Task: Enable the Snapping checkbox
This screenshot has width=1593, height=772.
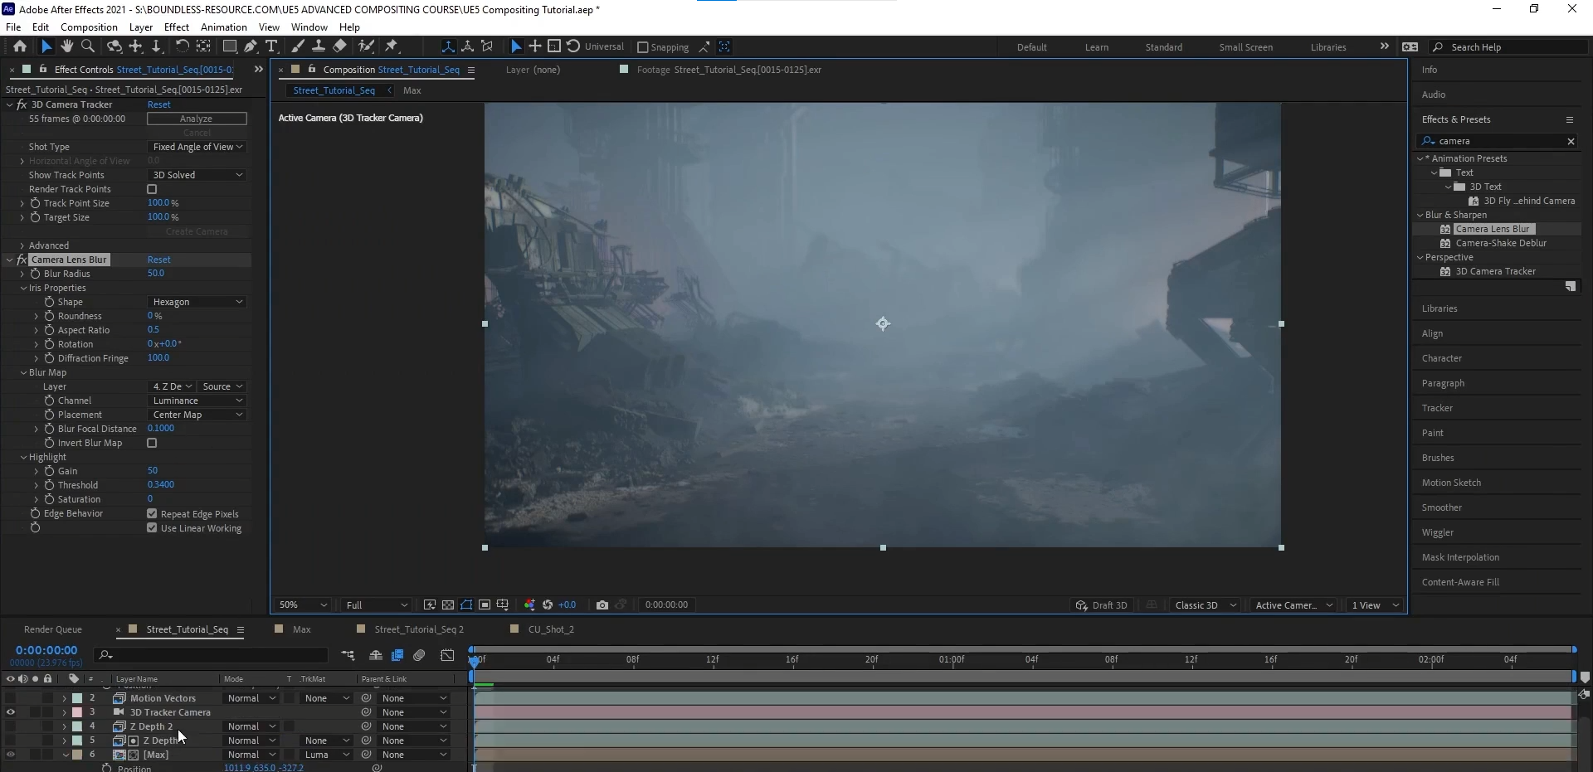Action: tap(642, 47)
